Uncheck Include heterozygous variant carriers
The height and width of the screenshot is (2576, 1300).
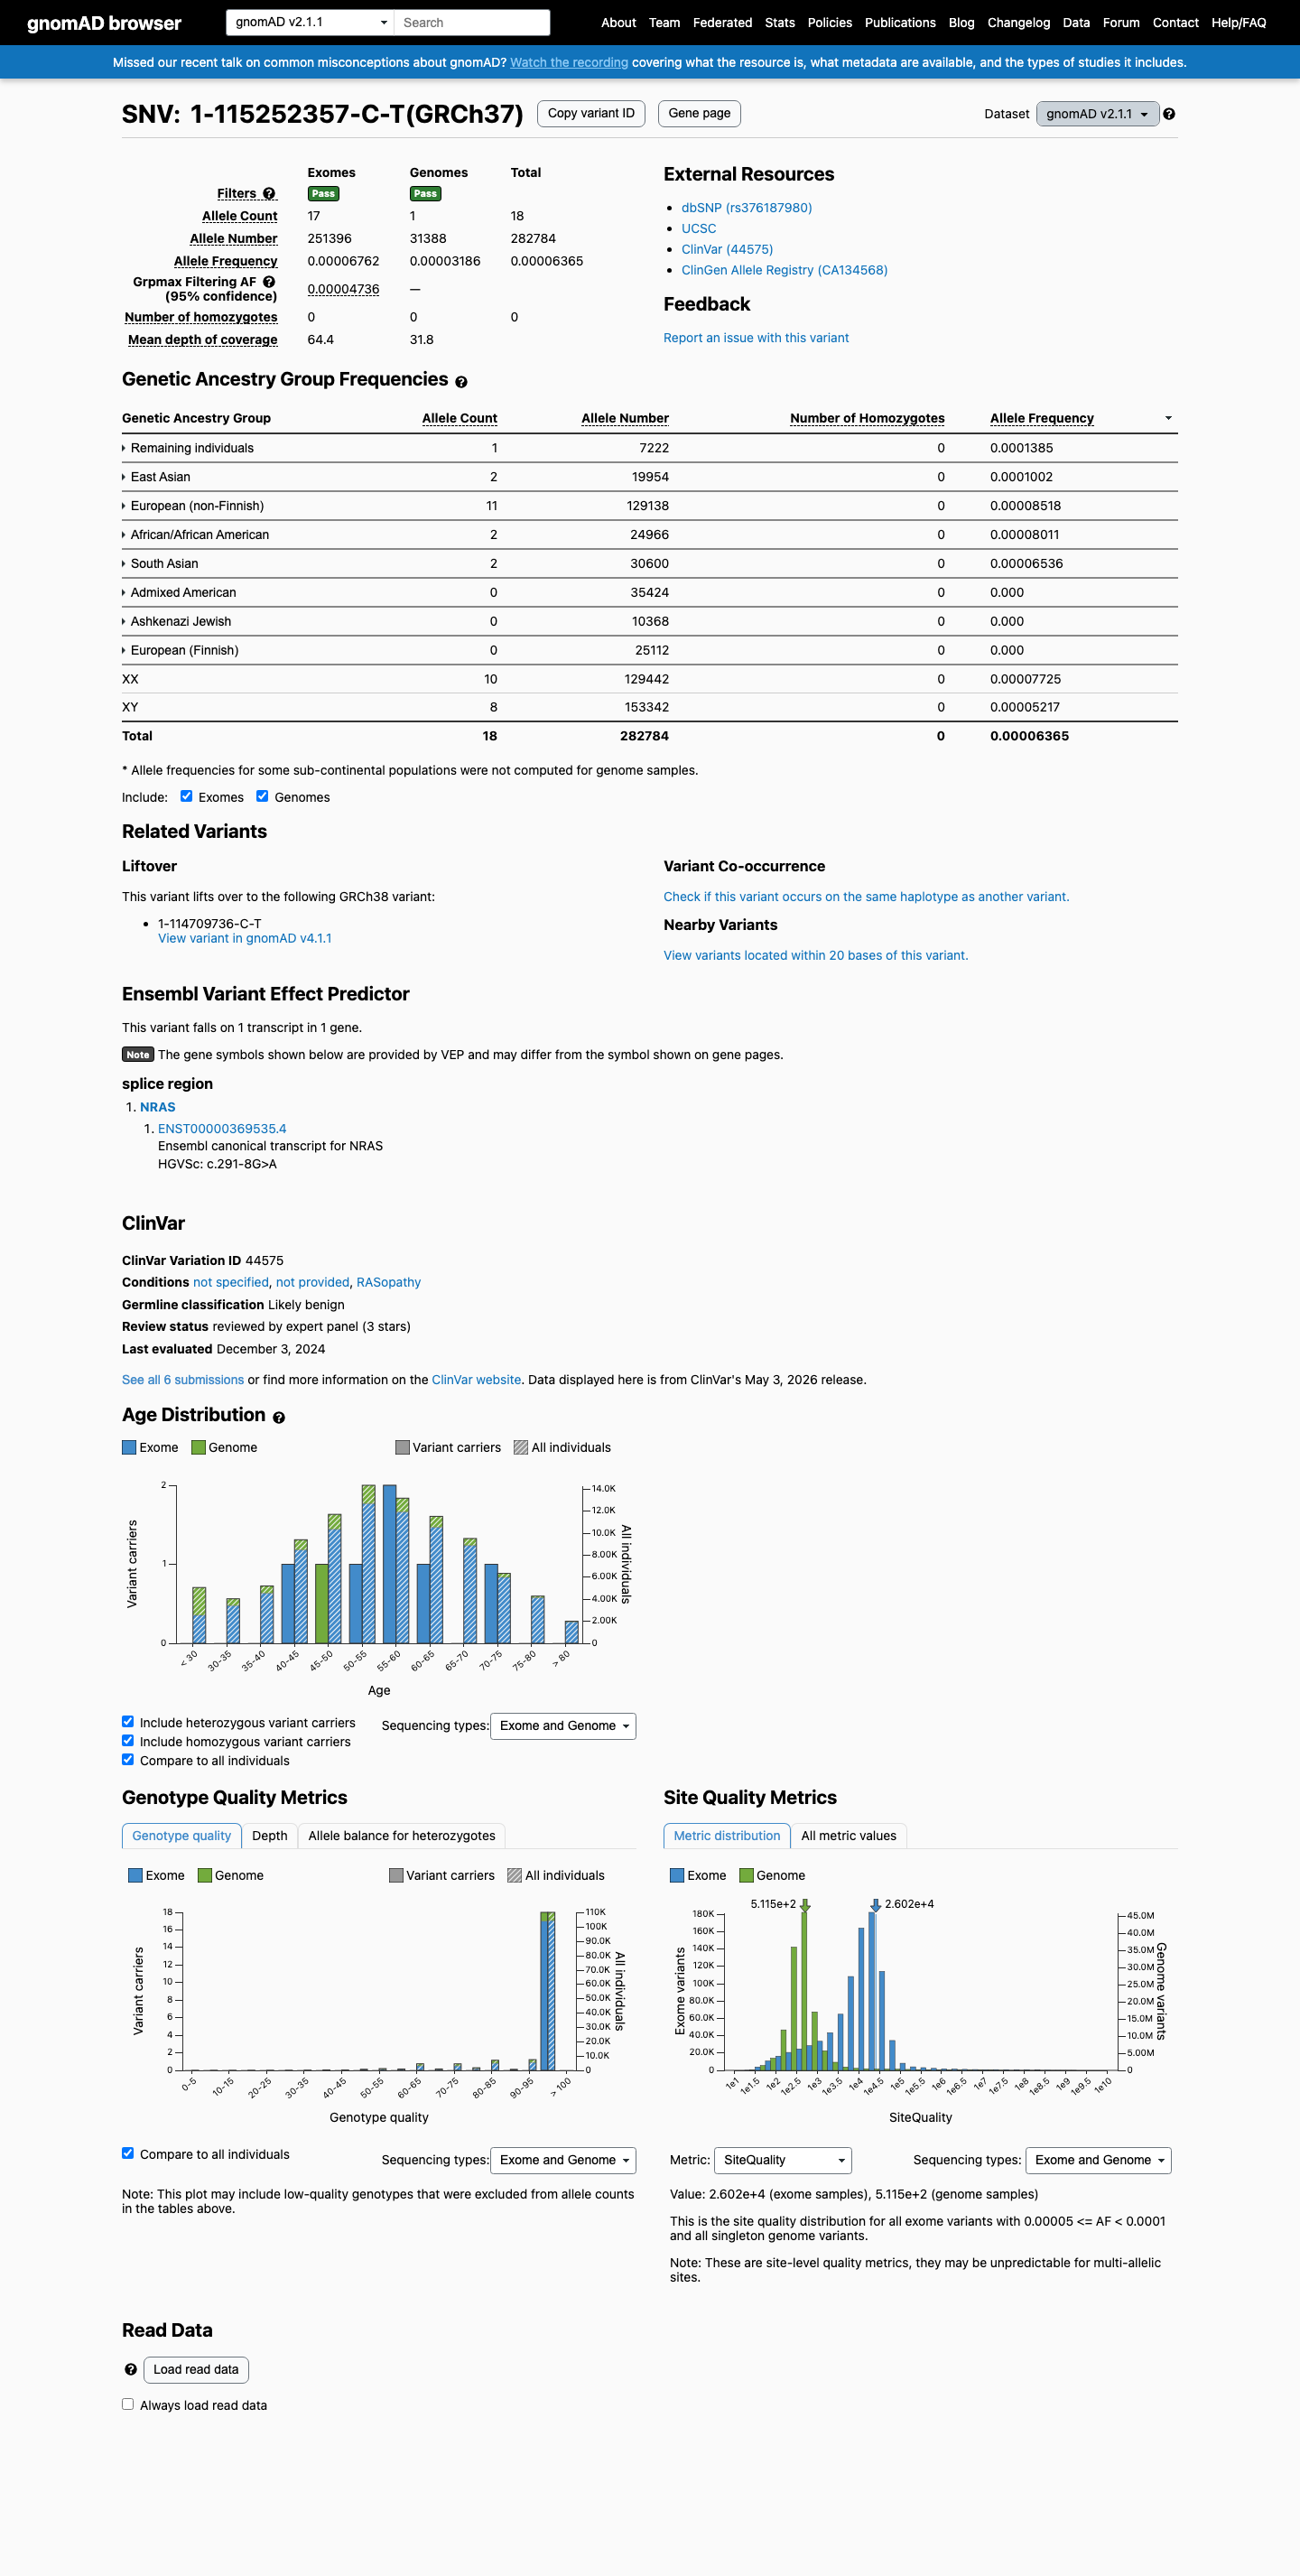[x=128, y=1721]
